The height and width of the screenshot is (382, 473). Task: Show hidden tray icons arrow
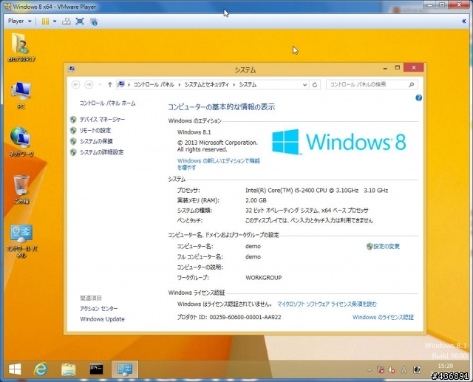(370, 369)
